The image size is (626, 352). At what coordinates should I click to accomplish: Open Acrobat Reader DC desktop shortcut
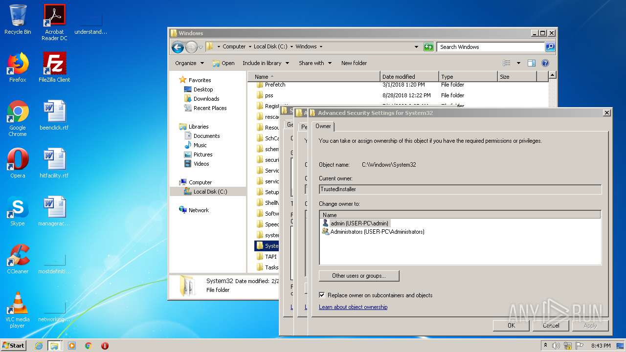point(54,22)
